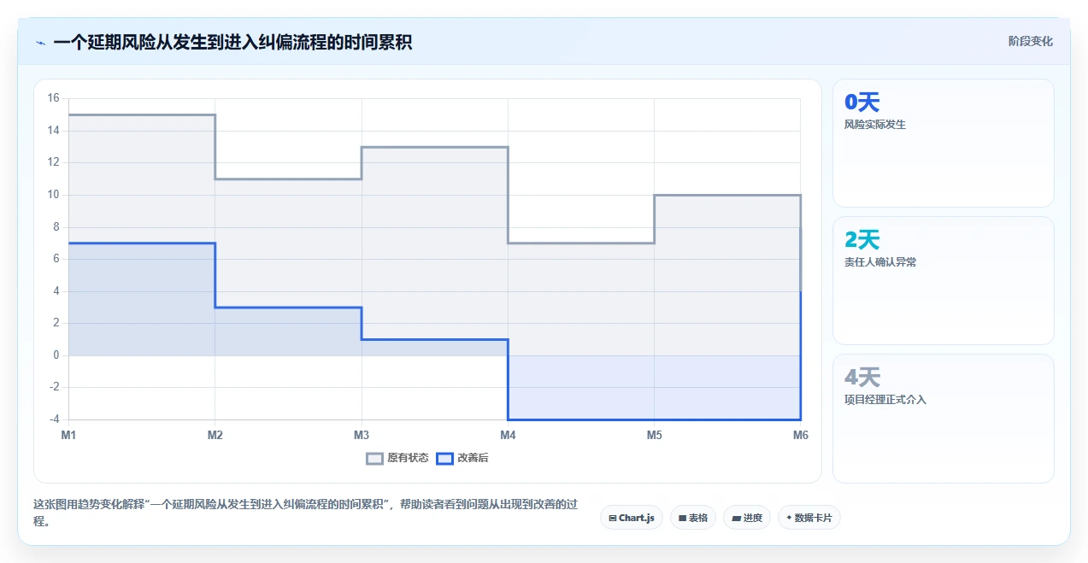Click the -4 value on y-axis
The height and width of the screenshot is (563, 1088).
pos(54,419)
